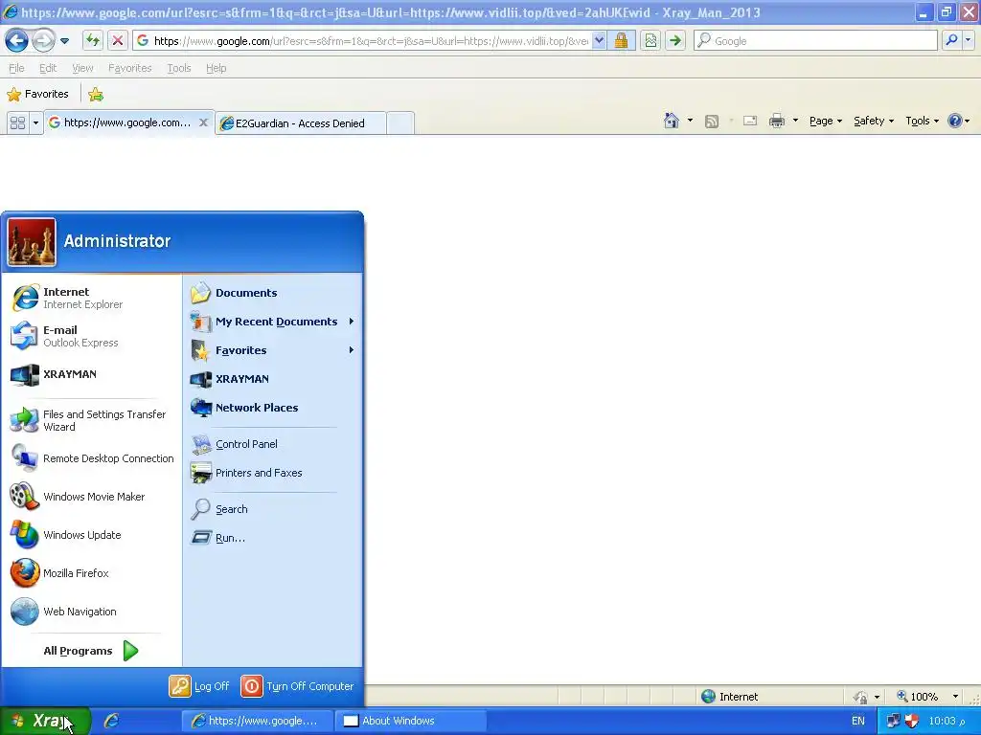Click the Forward arrow button
This screenshot has width=981, height=735.
point(42,41)
